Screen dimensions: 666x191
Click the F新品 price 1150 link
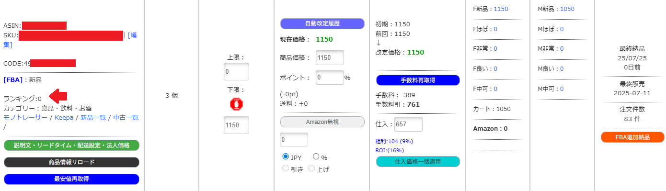tap(501, 9)
